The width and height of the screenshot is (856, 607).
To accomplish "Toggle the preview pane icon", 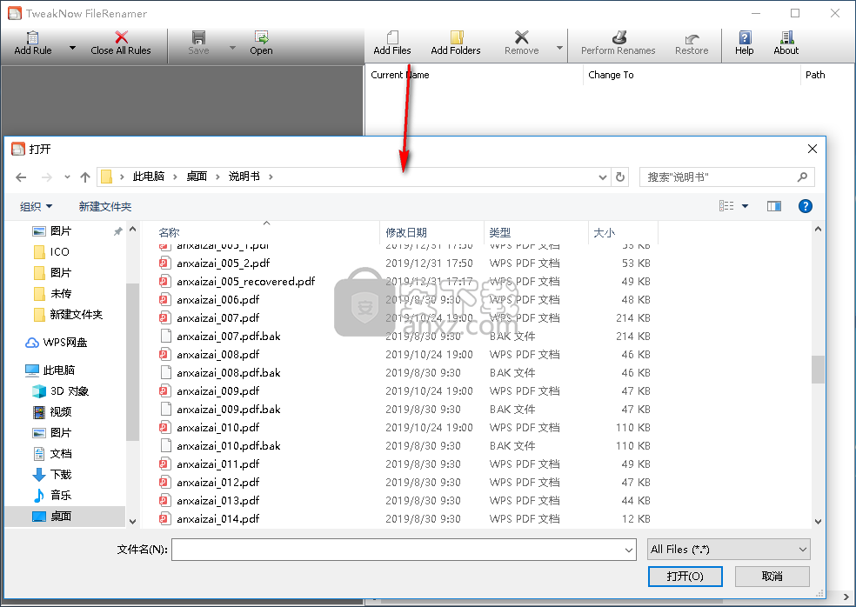I will click(774, 206).
